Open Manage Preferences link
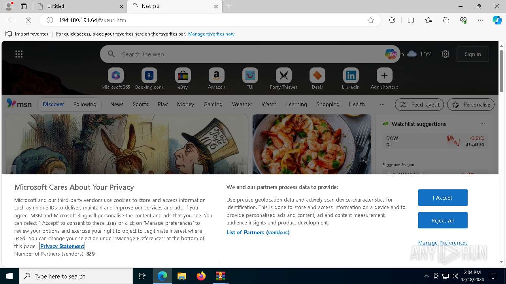This screenshot has width=506, height=284. 443,243
